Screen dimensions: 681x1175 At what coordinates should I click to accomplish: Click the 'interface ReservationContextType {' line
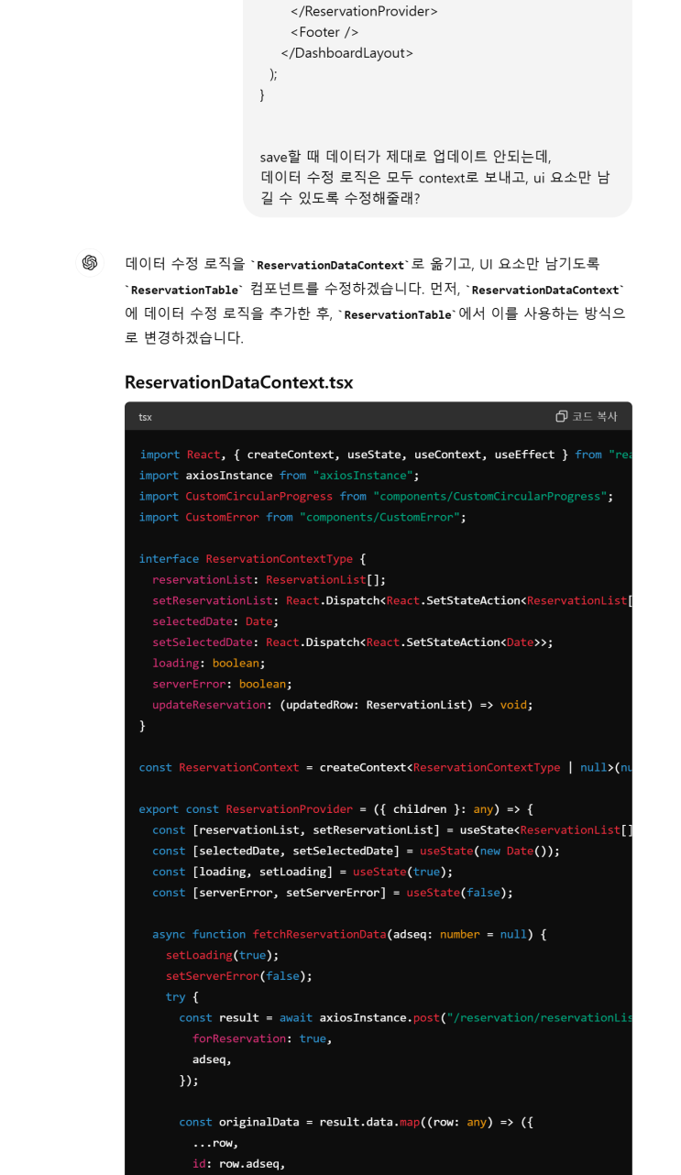[252, 559]
